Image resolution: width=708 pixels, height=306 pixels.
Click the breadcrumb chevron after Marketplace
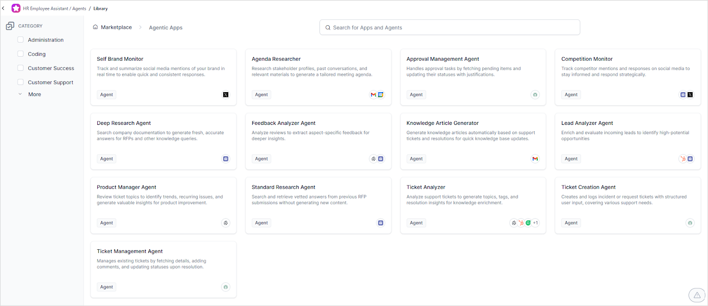(x=140, y=27)
